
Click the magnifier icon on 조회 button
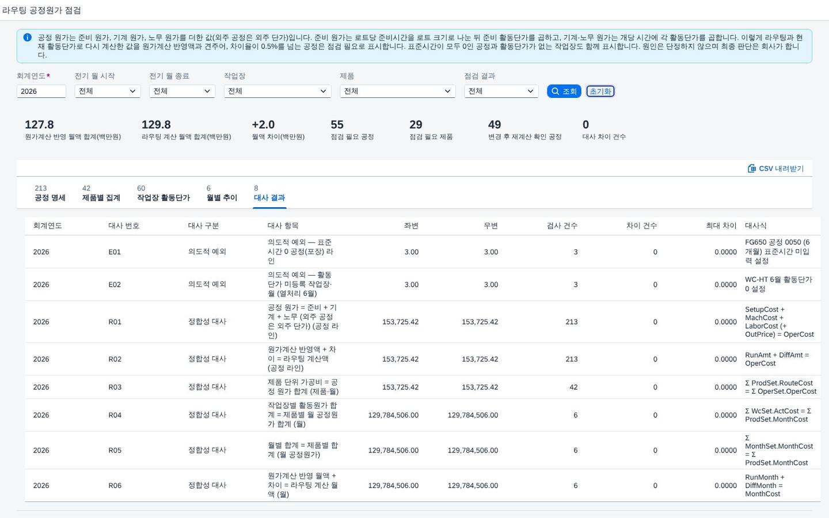click(556, 91)
